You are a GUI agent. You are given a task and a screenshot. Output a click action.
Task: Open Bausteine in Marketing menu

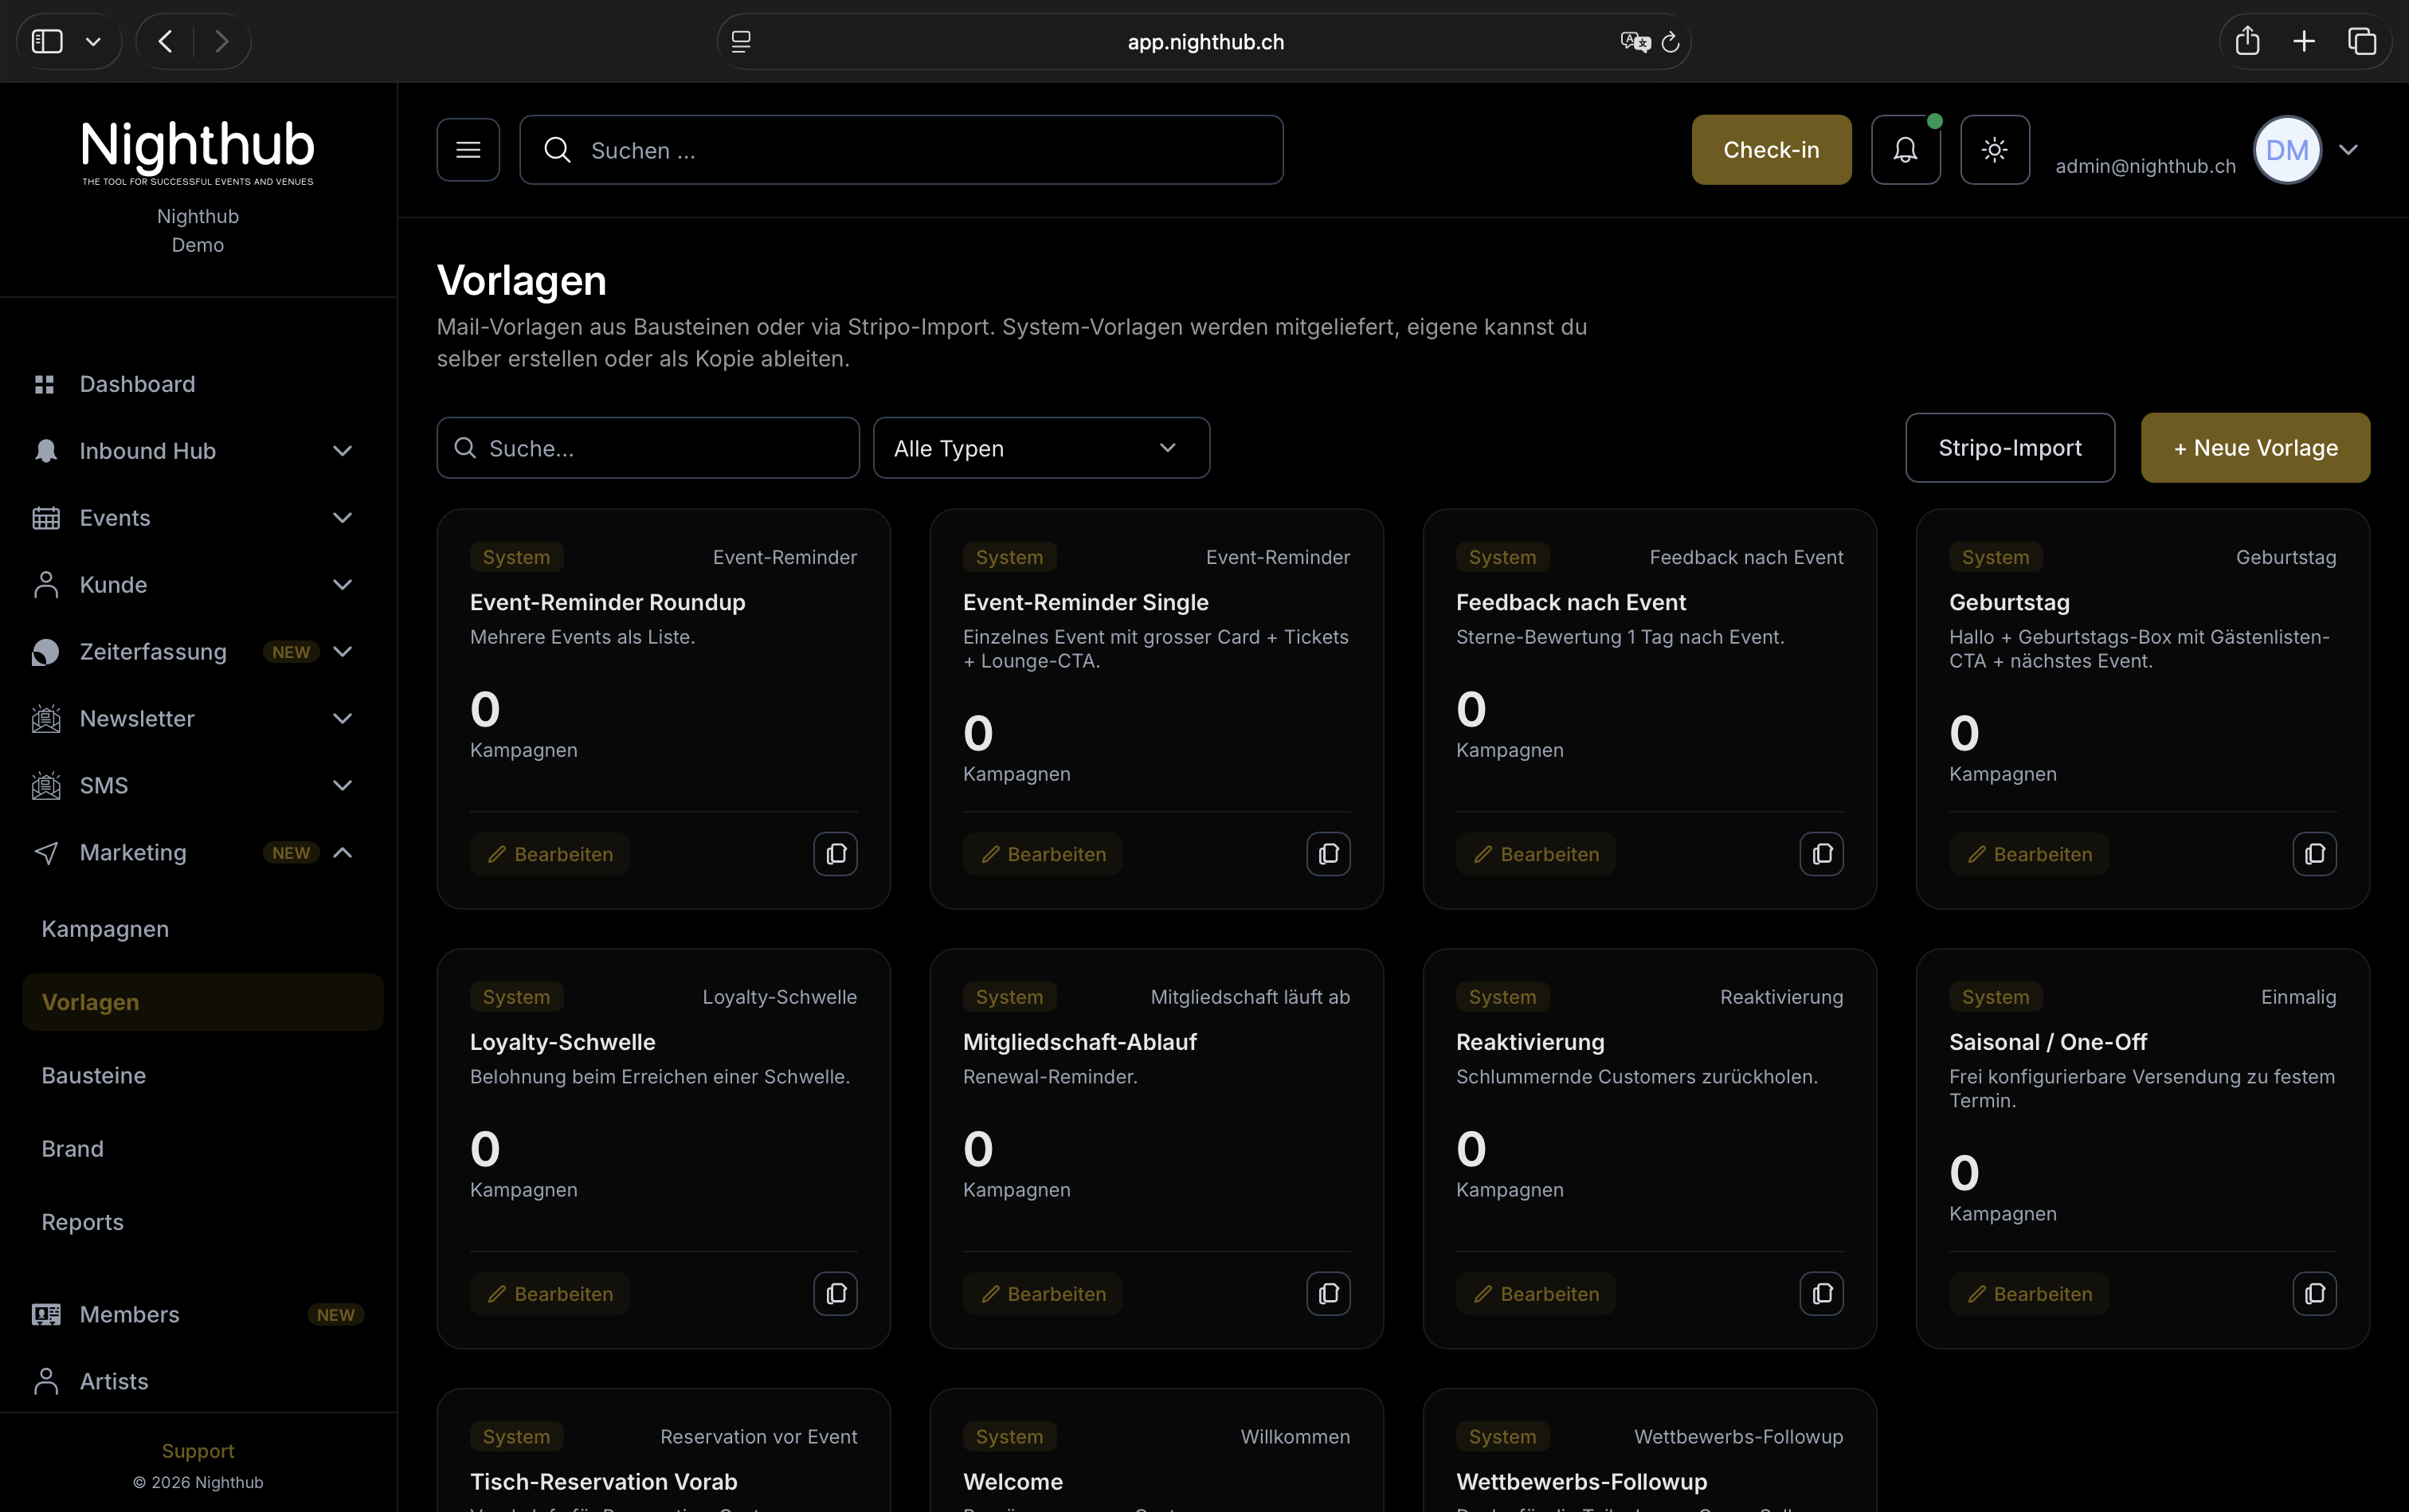click(94, 1076)
